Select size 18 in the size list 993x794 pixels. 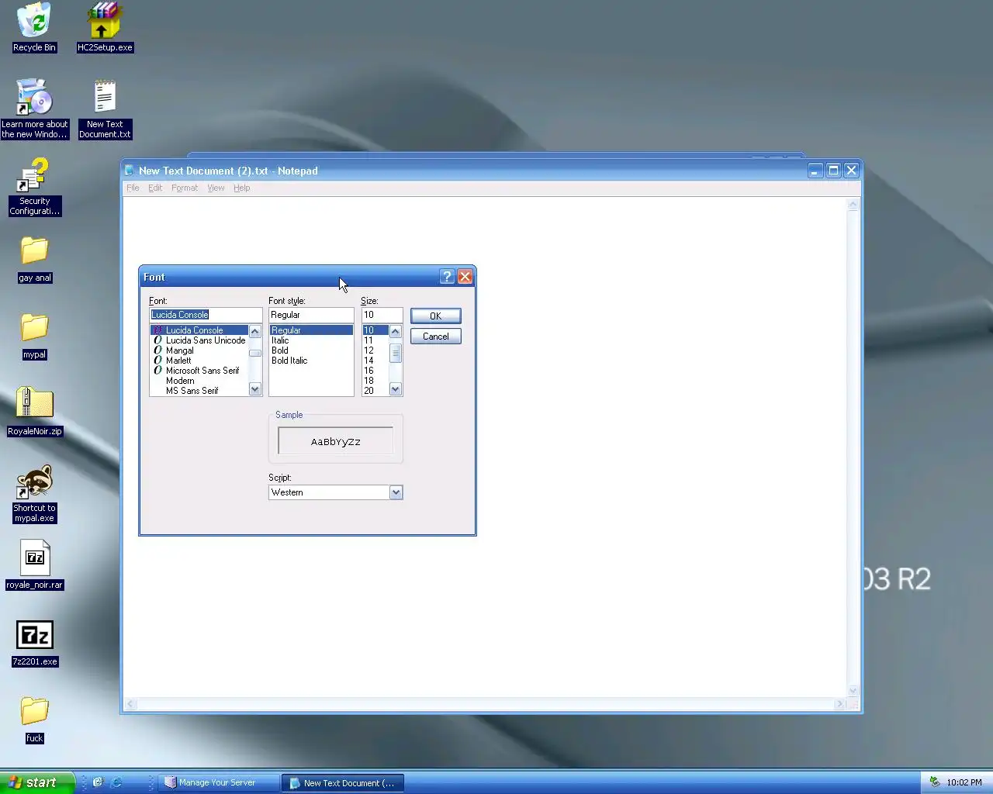(375, 381)
